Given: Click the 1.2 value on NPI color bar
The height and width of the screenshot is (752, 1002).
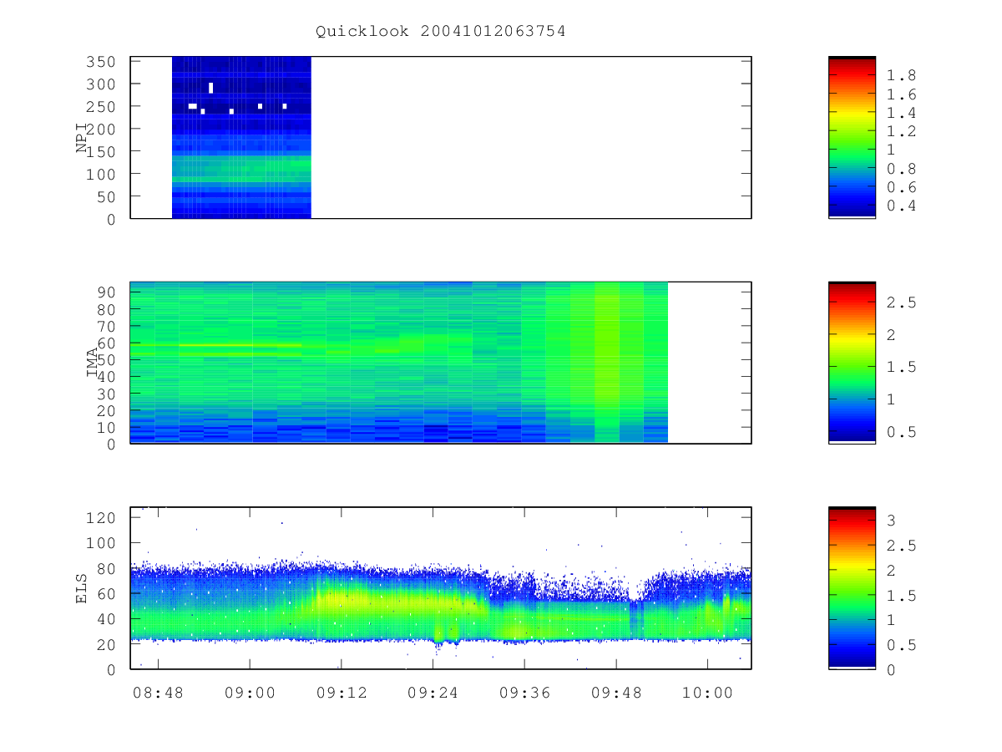Looking at the screenshot, I should point(901,131).
